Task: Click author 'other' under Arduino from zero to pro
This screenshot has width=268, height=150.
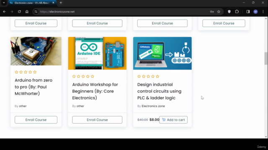Action: pyautogui.click(x=23, y=106)
